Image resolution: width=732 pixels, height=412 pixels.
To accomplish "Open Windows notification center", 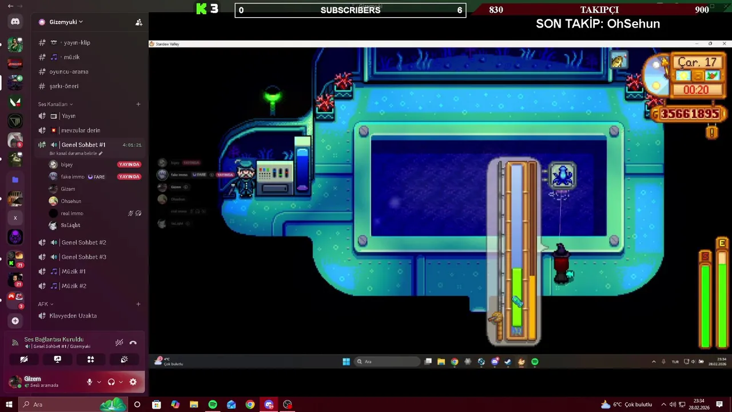I will (719, 405).
